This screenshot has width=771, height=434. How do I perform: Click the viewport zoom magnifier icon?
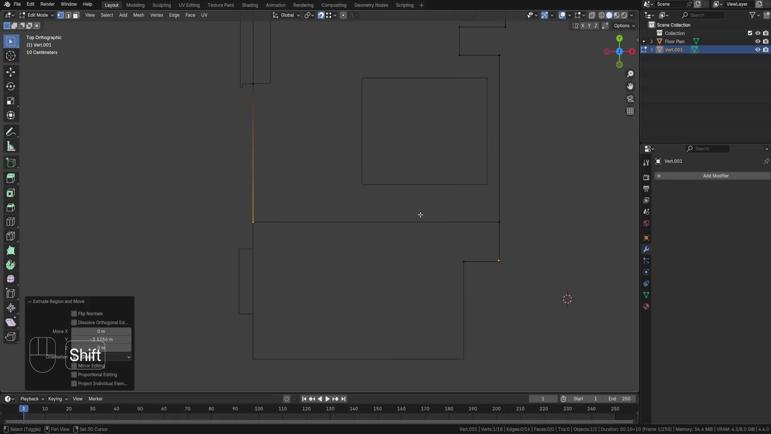630,74
